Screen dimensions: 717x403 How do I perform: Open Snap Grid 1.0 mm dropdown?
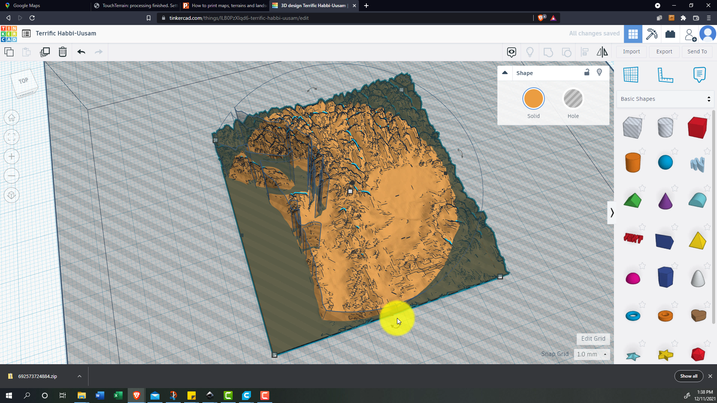click(x=592, y=354)
